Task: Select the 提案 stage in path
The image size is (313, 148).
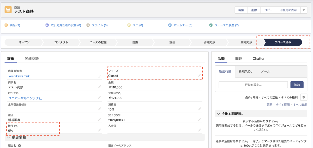Action: [135, 42]
